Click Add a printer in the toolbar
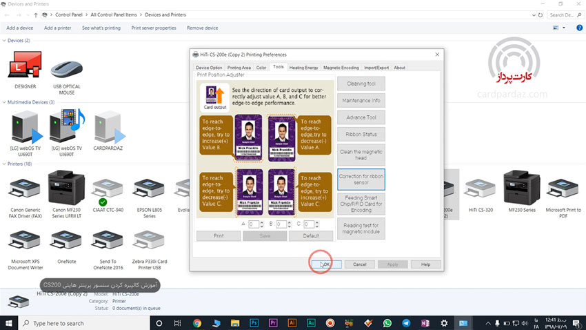This screenshot has height=330, width=586. click(x=57, y=28)
